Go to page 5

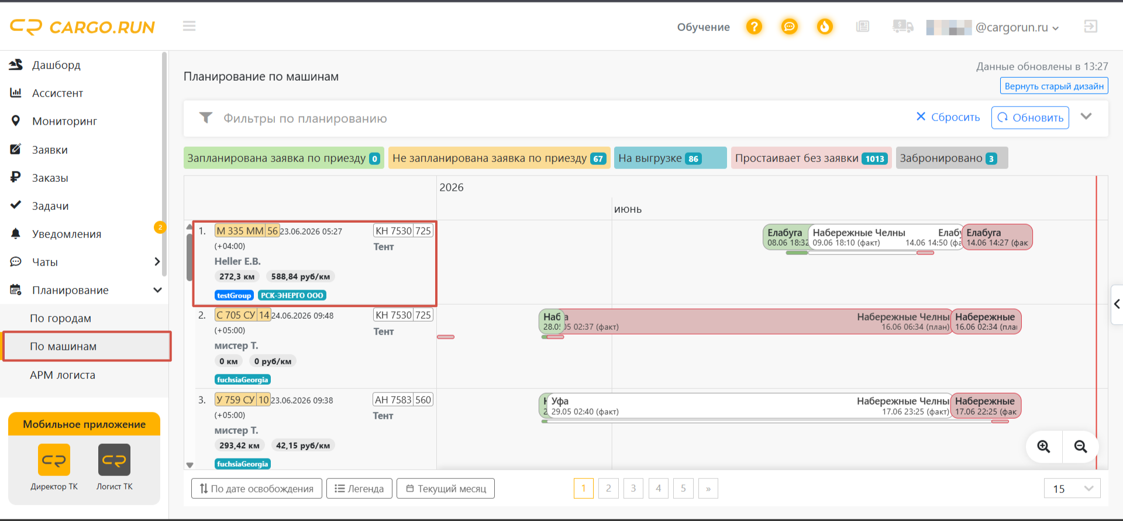click(x=683, y=488)
